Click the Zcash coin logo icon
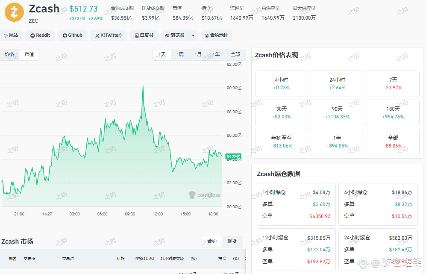 (x=15, y=12)
